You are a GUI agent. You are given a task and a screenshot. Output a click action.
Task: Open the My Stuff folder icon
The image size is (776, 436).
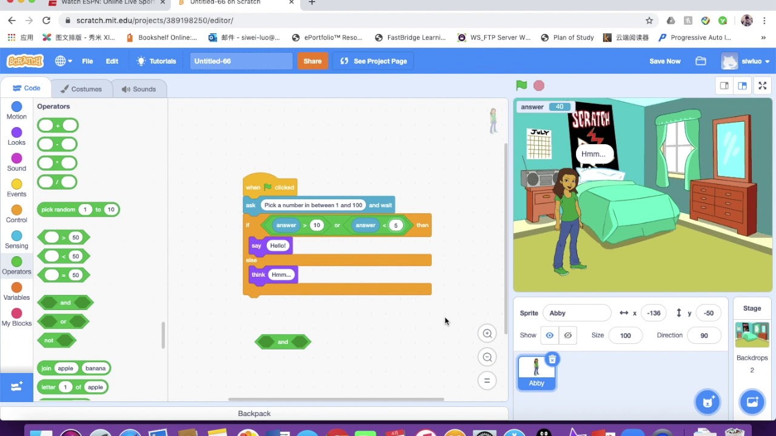click(x=701, y=61)
